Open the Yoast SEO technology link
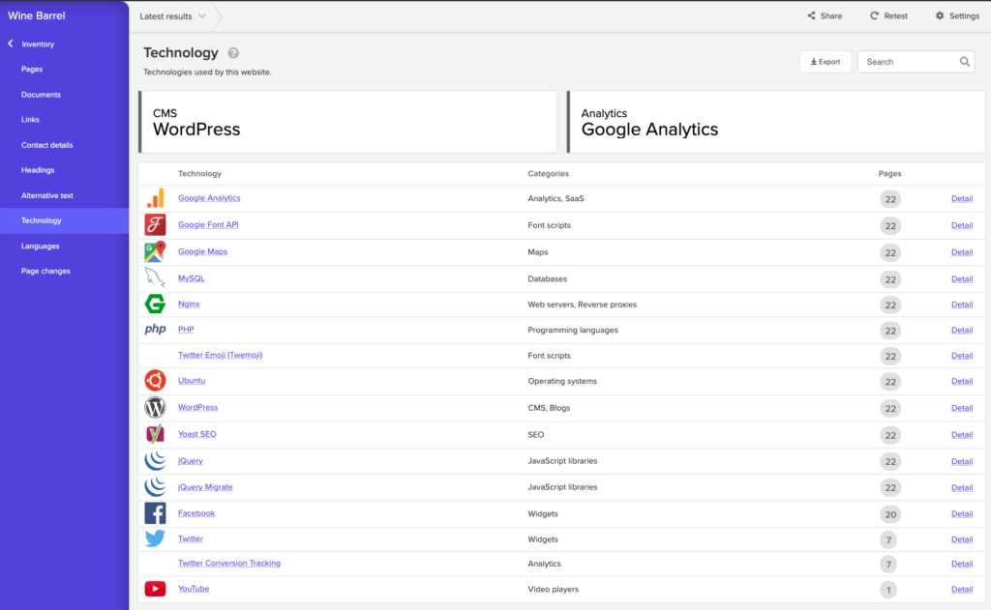Viewport: 991px width, 610px height. click(197, 434)
